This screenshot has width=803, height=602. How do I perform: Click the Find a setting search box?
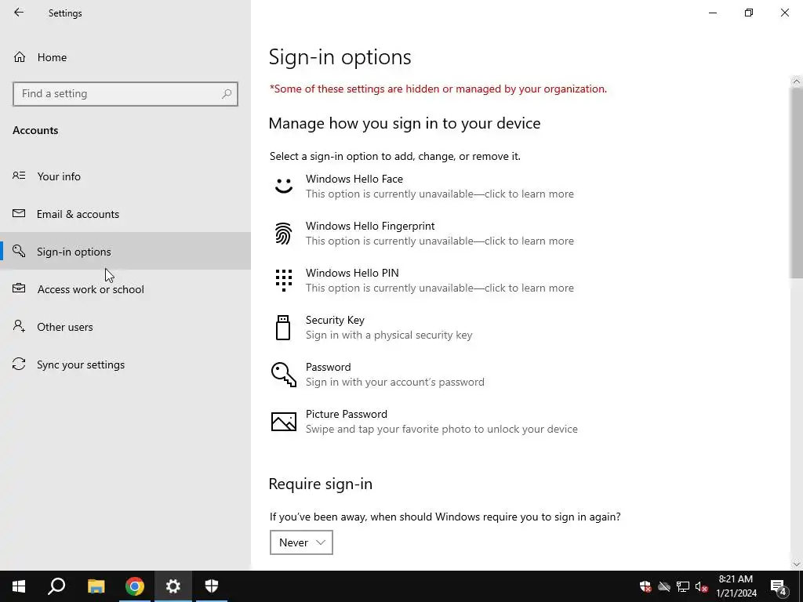[125, 94]
